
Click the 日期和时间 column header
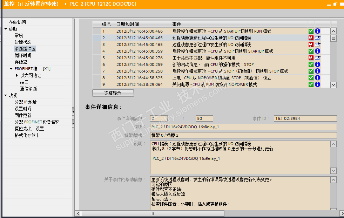click(143, 24)
